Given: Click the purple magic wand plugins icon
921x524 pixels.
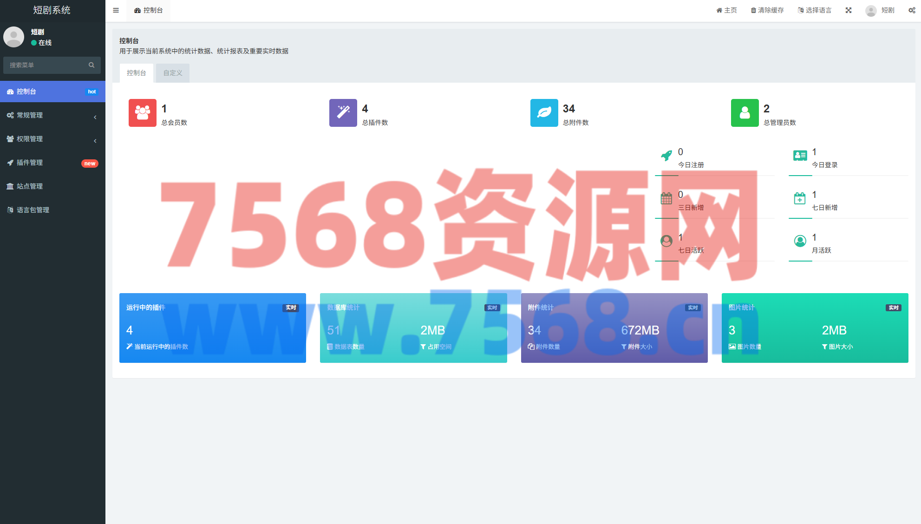Looking at the screenshot, I should click(x=343, y=113).
